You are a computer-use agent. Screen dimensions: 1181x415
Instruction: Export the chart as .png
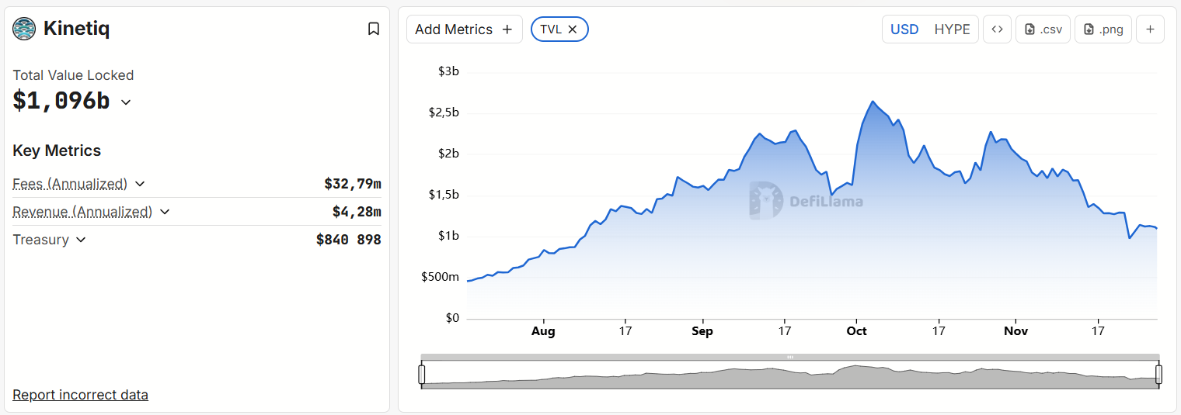coord(1103,29)
